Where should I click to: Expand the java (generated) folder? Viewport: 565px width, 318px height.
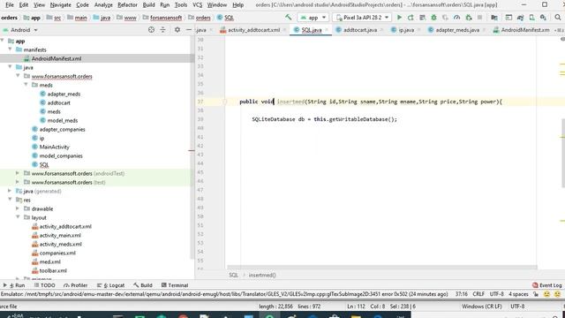pos(10,191)
